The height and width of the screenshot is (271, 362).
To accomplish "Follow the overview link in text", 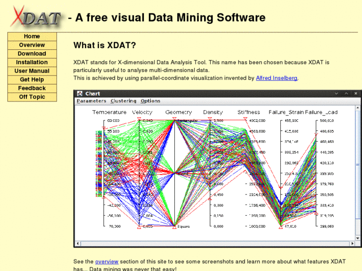I will point(107,262).
